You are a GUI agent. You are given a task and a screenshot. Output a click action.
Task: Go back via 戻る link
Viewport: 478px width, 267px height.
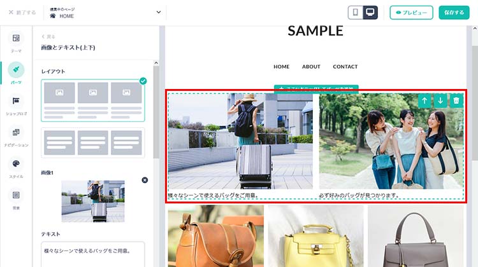point(48,36)
